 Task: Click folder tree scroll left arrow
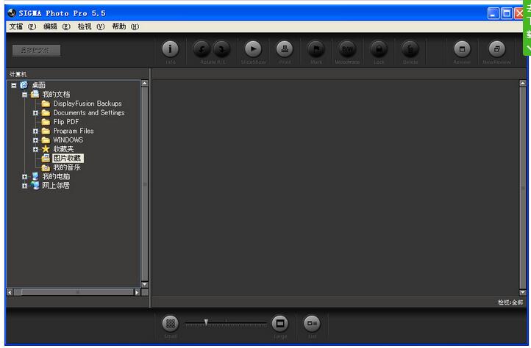pos(10,292)
